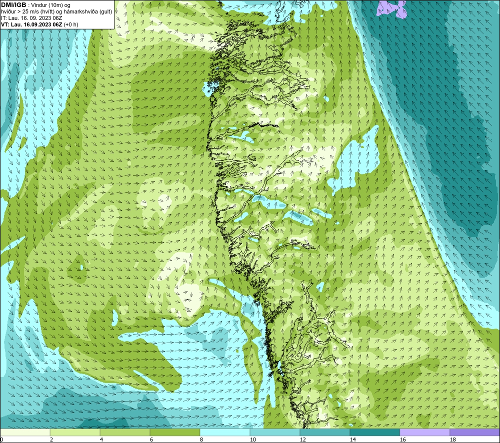
Task: Click the purple legend swatch above 18 m/s
Action: tap(475, 433)
